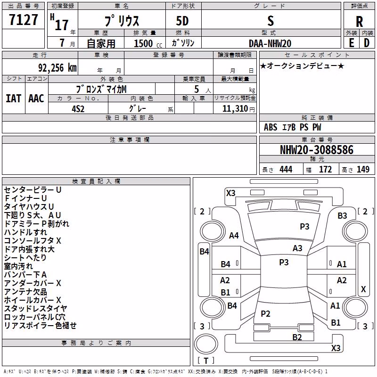Select the grade value S
The width and height of the screenshot is (377, 377).
(x=270, y=21)
